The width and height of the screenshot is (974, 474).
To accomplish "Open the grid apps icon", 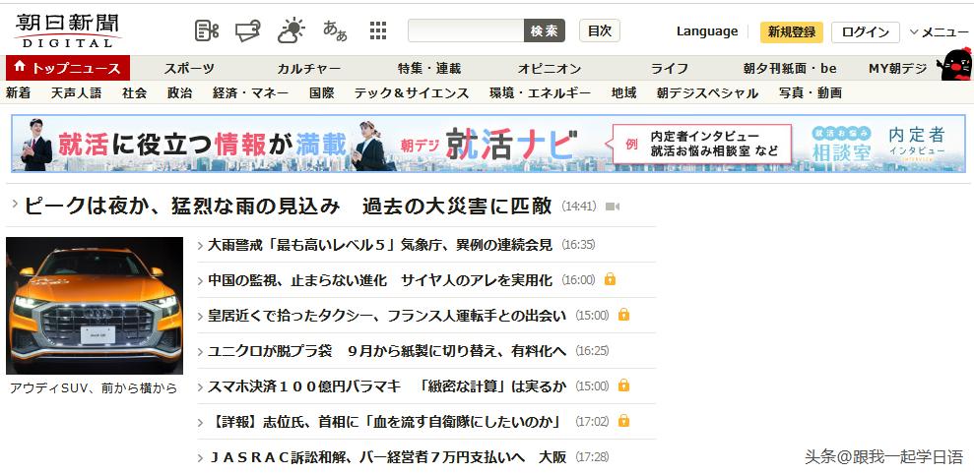I will pos(377,30).
